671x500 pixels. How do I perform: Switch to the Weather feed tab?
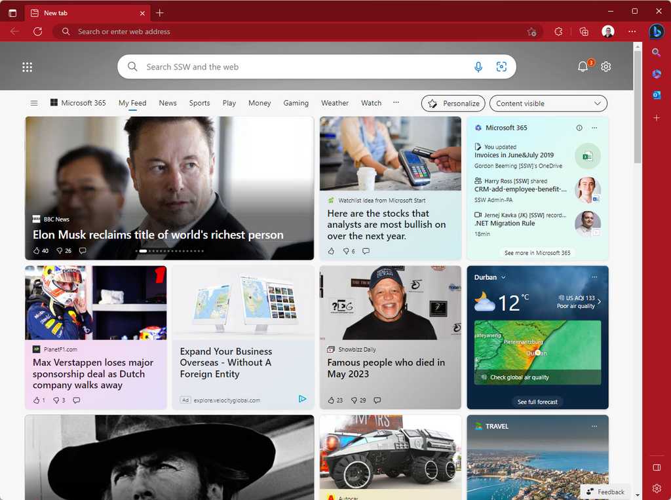click(x=335, y=103)
